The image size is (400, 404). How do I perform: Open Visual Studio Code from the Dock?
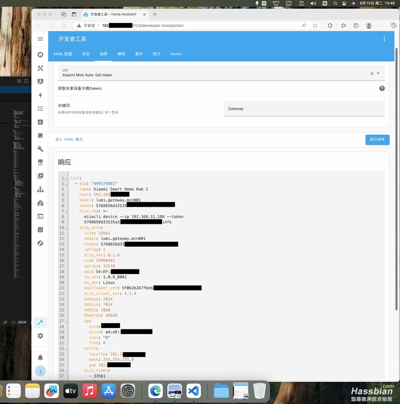pos(193,391)
